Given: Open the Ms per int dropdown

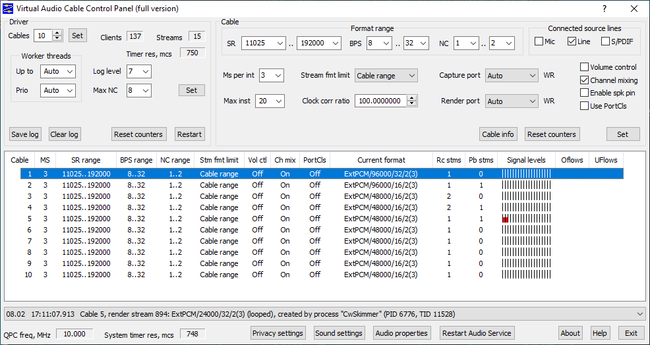Looking at the screenshot, I should click(x=272, y=75).
